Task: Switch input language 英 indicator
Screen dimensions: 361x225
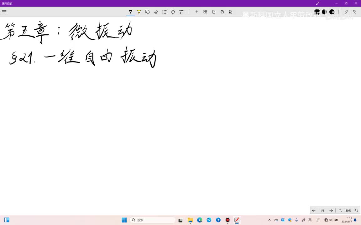Action: pos(310,220)
